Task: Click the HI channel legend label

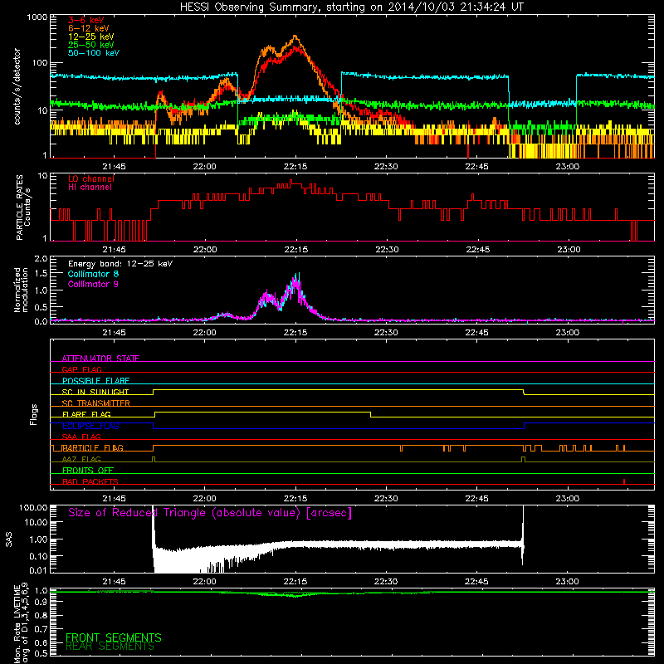Action: coord(90,188)
